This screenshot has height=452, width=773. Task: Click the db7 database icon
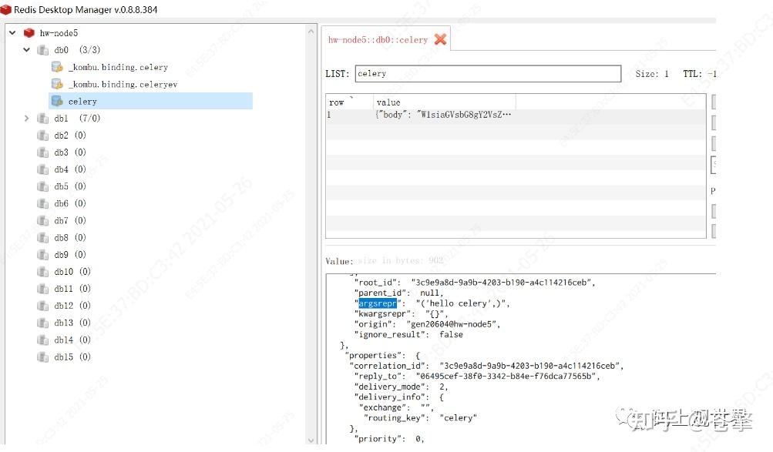[x=43, y=220]
